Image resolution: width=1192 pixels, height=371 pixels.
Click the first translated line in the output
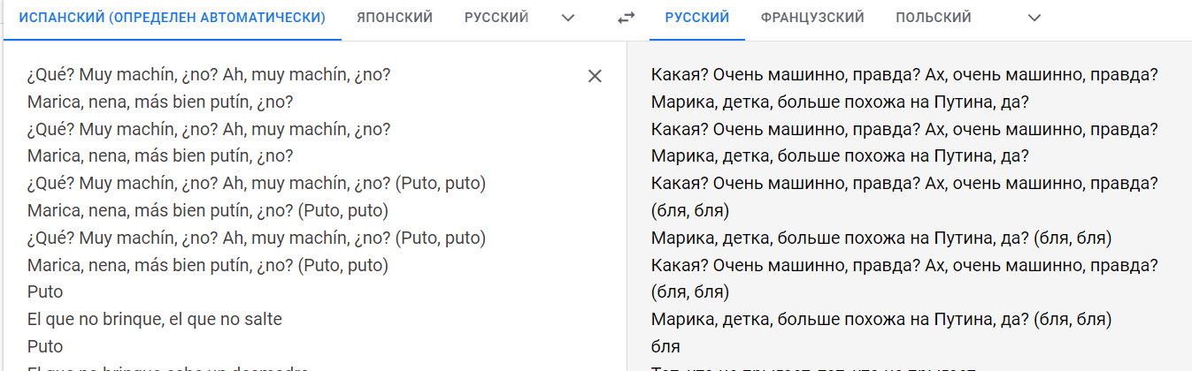(x=904, y=75)
